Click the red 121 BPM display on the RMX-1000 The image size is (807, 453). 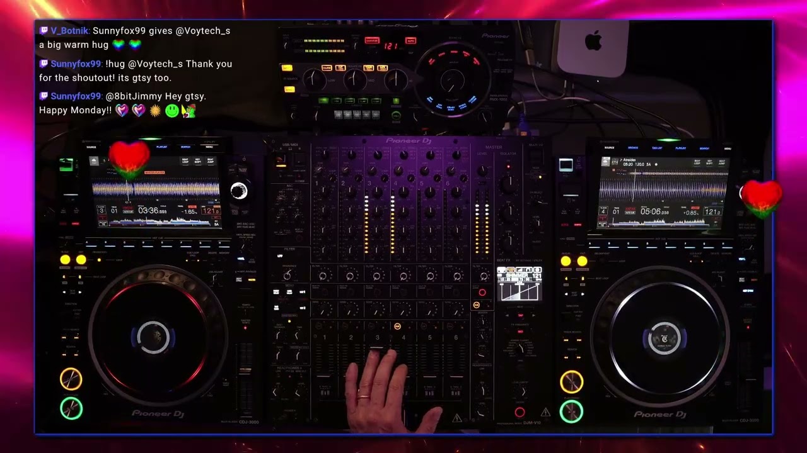pyautogui.click(x=391, y=46)
